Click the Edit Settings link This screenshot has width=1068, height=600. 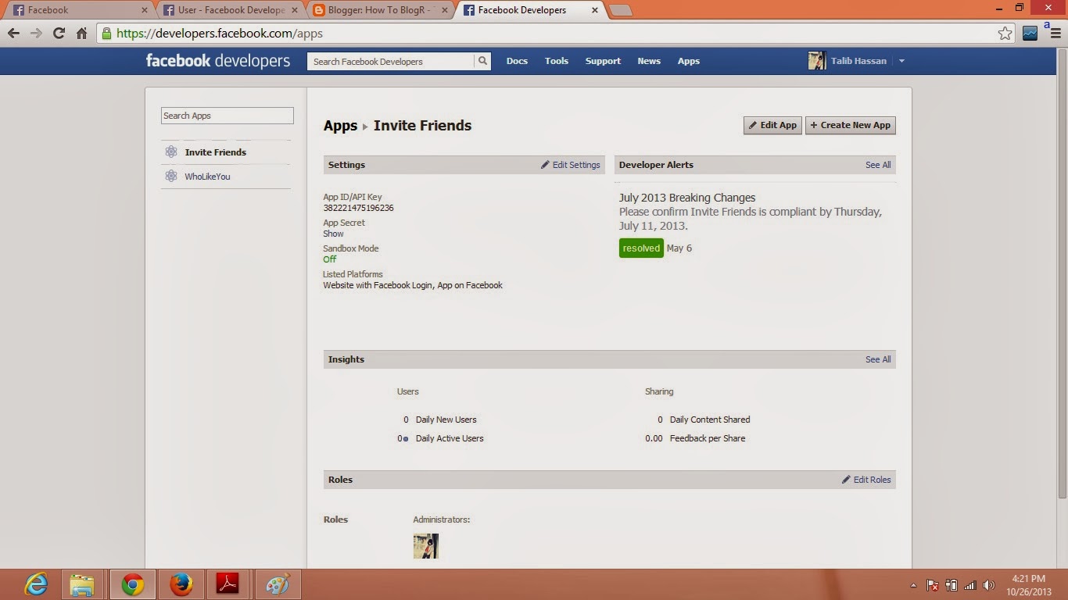[x=571, y=165]
